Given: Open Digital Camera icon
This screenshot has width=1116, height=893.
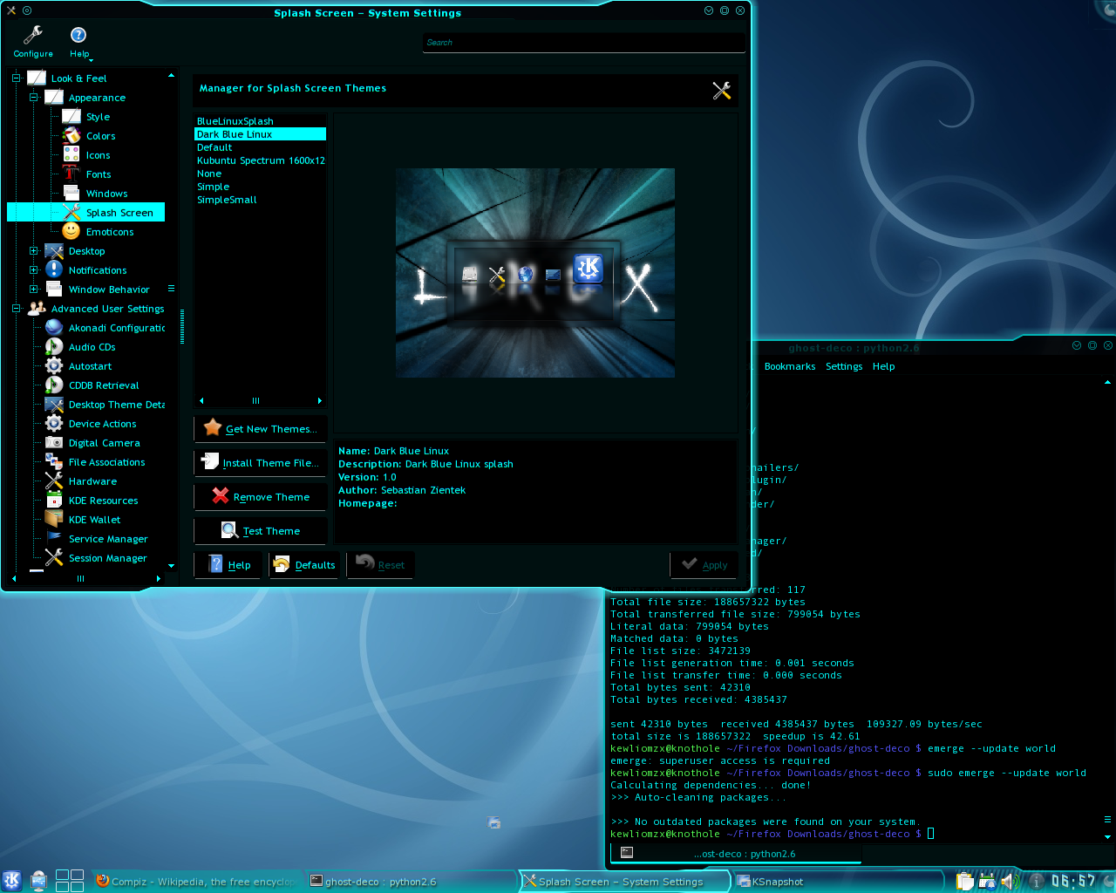Looking at the screenshot, I should 54,443.
